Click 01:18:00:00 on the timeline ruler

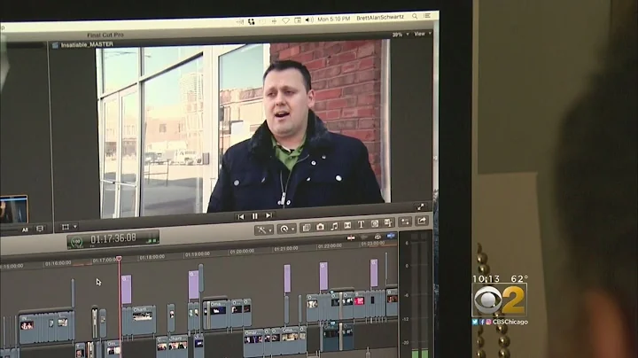[x=152, y=257]
